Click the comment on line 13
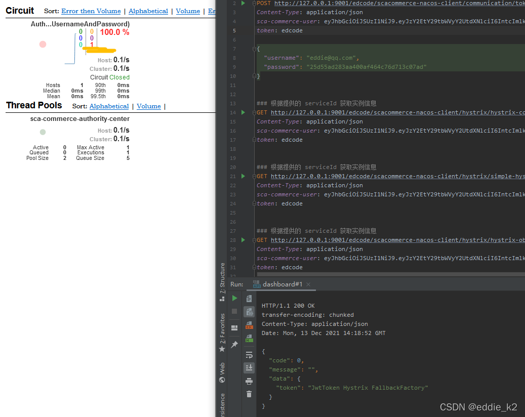This screenshot has height=417, width=525. click(316, 103)
